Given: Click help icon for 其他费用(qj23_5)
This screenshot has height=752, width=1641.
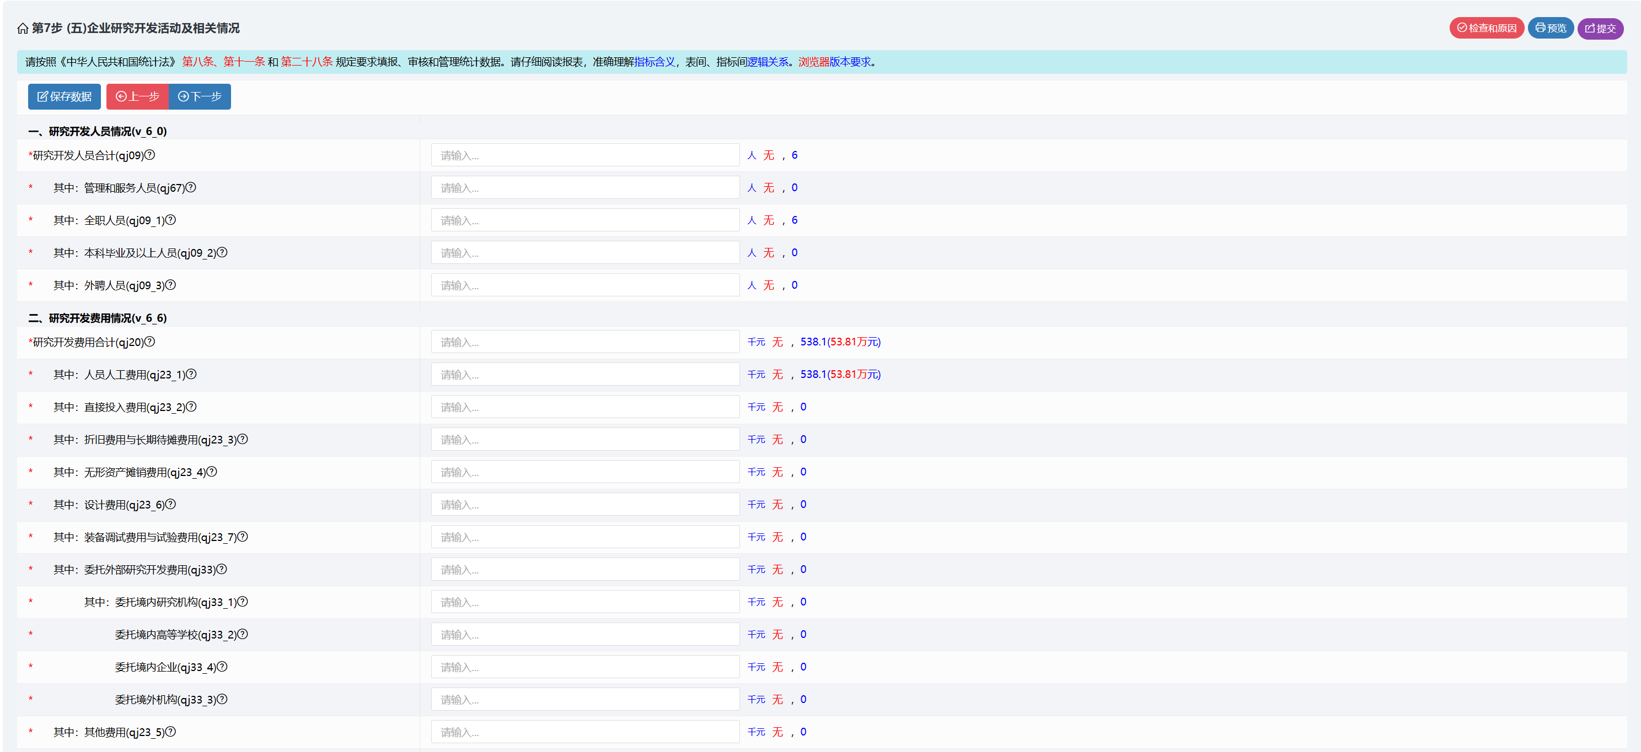Looking at the screenshot, I should [171, 732].
